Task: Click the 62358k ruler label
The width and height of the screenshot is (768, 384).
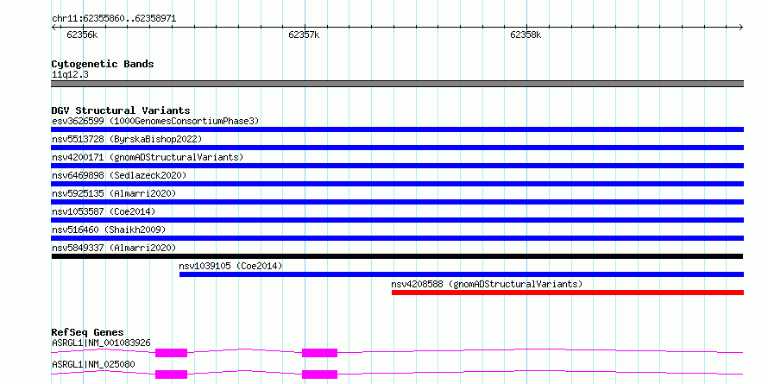Action: pos(526,35)
